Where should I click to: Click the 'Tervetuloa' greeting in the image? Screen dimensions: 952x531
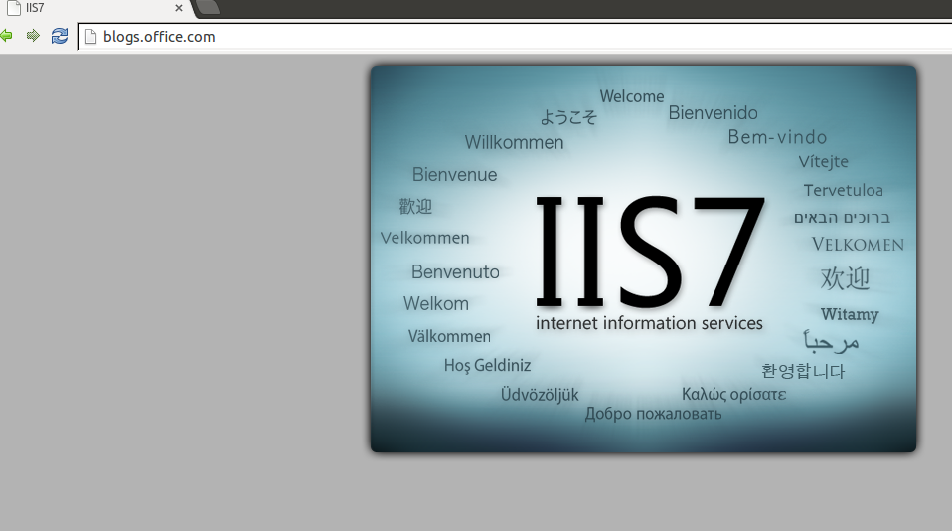click(x=843, y=190)
